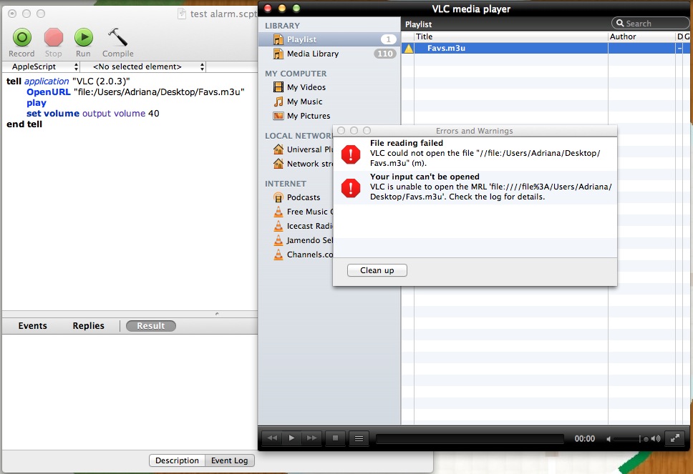Switch to the Events tab
This screenshot has width=693, height=474.
tap(33, 326)
